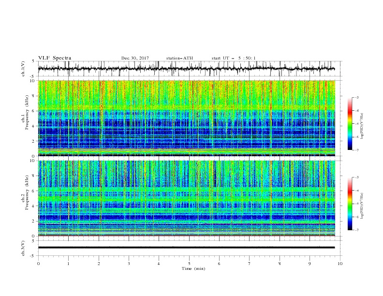This screenshot has width=383, height=296.
Task: Click the time axis tick label '10'
Action: coord(340,264)
